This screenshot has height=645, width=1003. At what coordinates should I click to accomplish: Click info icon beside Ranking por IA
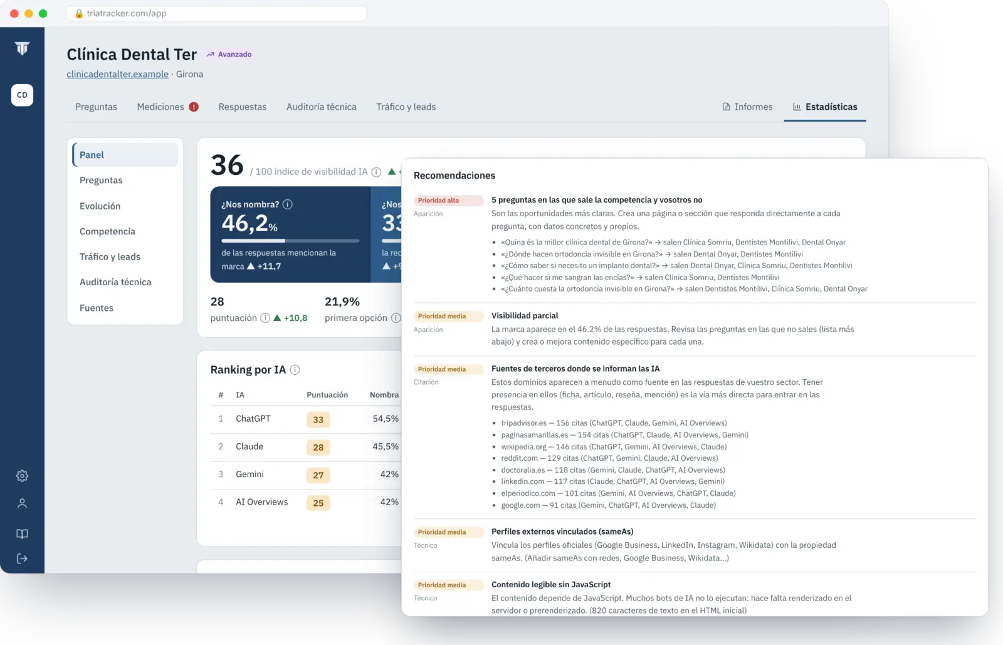point(295,370)
